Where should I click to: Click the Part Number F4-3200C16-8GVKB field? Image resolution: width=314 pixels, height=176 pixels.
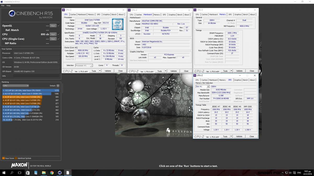pyautogui.click(x=221, y=99)
